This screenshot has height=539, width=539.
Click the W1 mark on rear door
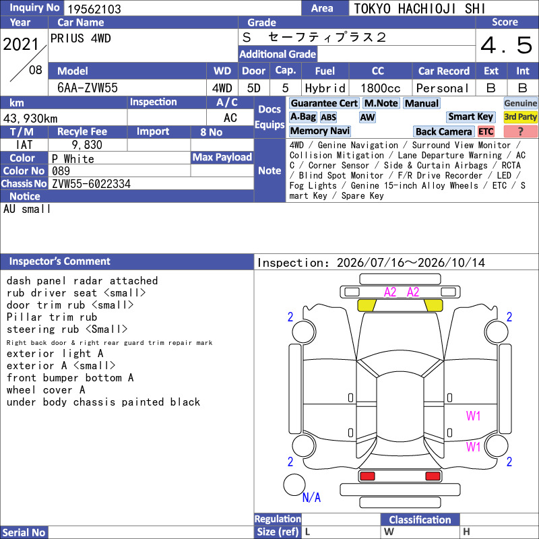click(473, 416)
